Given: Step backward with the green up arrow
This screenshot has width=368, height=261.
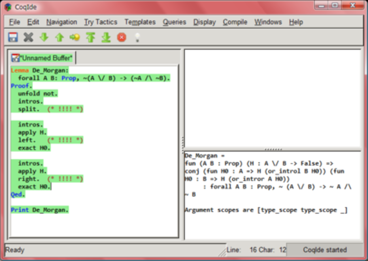Looking at the screenshot, I should tap(59, 37).
